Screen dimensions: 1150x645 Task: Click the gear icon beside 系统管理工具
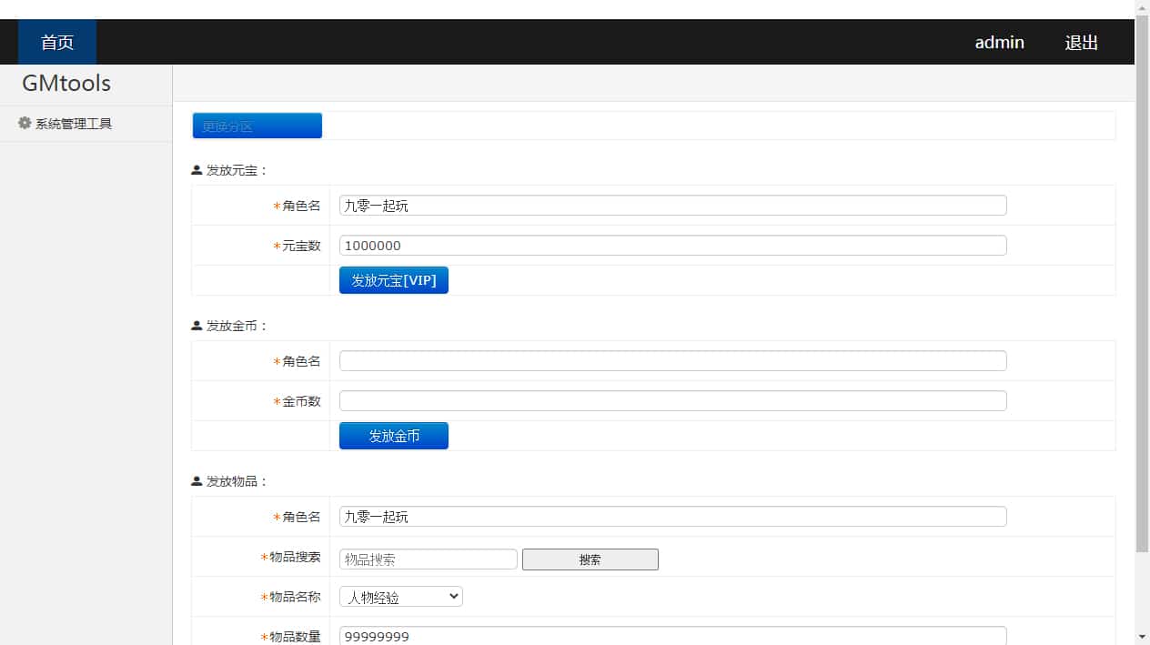click(25, 123)
